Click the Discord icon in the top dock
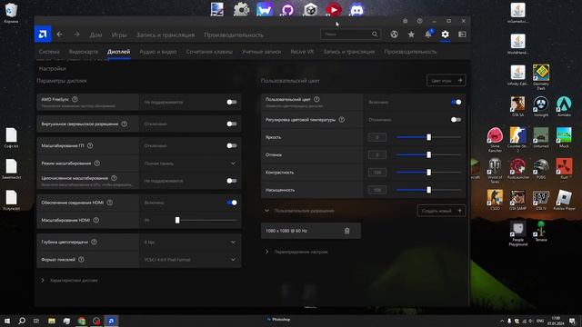The height and width of the screenshot is (327, 582). pos(356,10)
